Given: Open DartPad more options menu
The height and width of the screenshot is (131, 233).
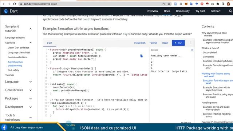Looking at the screenshot, I should [190, 43].
